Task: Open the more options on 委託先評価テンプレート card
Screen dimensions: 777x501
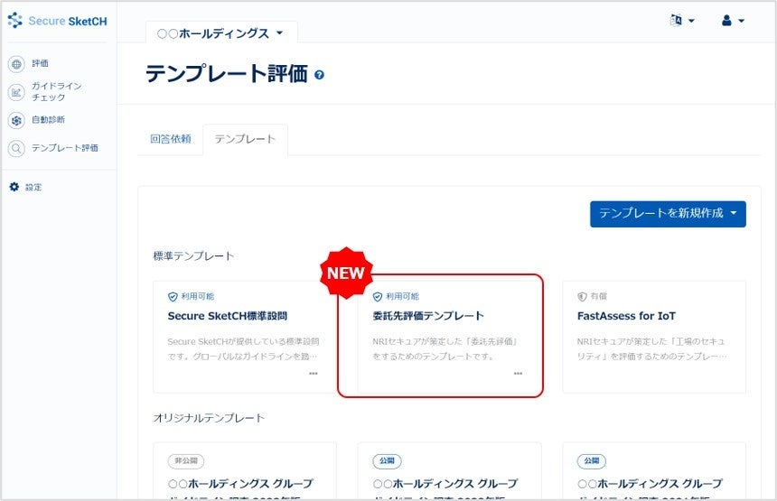Action: 518,374
